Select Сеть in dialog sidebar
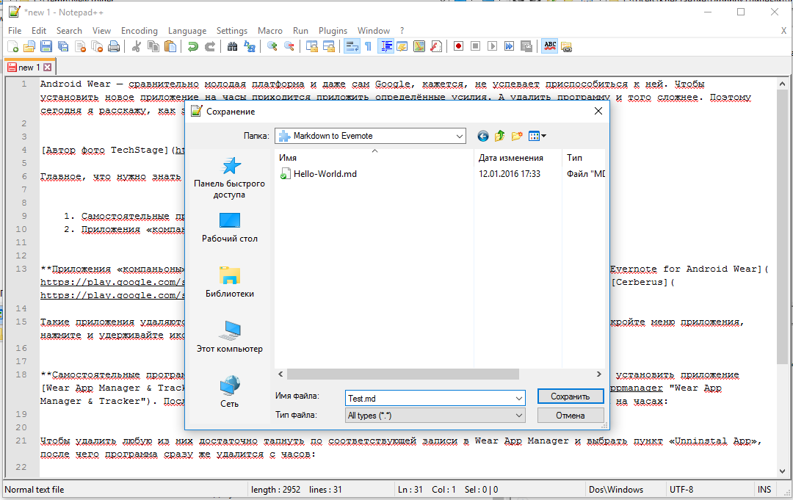 pyautogui.click(x=230, y=391)
